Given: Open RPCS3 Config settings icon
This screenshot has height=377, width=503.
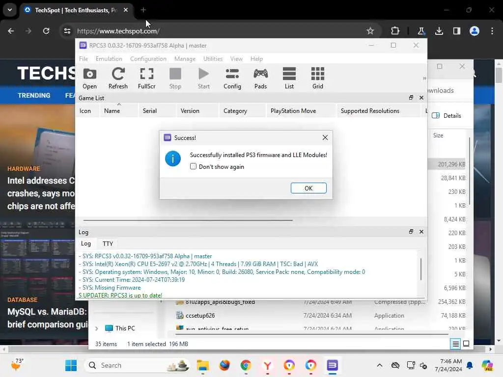Looking at the screenshot, I should [x=232, y=78].
